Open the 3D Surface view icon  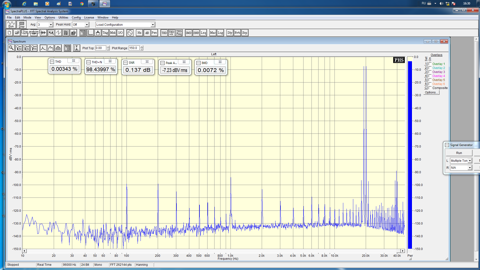[73, 33]
